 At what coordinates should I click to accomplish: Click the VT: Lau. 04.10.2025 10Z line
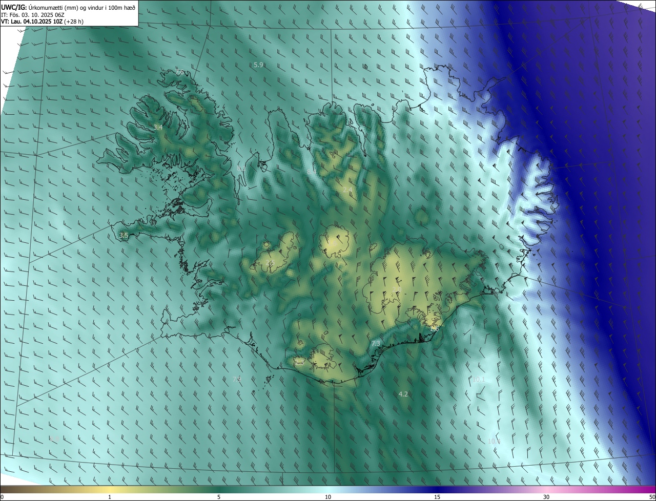[x=42, y=22]
